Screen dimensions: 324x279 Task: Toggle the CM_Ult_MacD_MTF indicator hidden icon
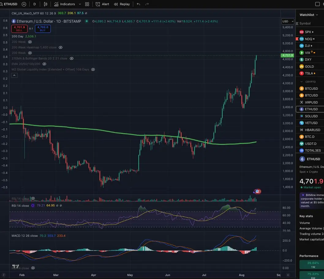86,13
